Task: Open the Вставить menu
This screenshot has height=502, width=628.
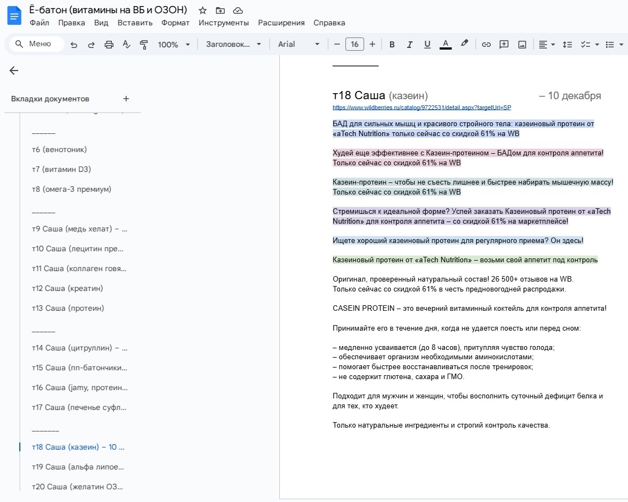Action: click(x=135, y=23)
